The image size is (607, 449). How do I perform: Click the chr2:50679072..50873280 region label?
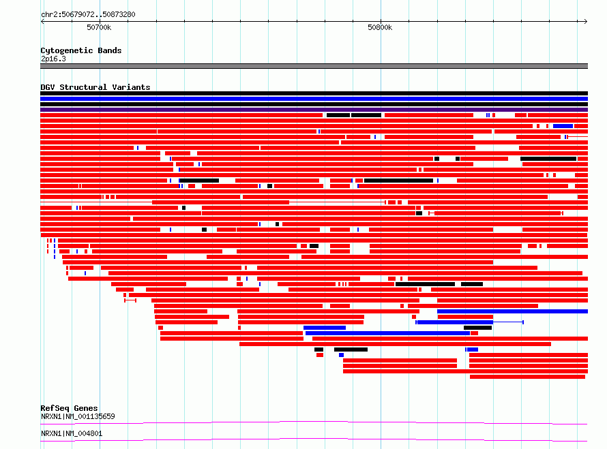coord(88,14)
